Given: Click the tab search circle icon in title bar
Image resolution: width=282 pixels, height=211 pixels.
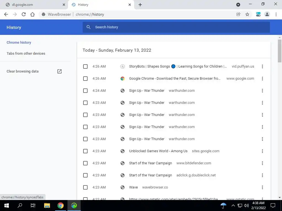Looking at the screenshot, I should 238,5.
